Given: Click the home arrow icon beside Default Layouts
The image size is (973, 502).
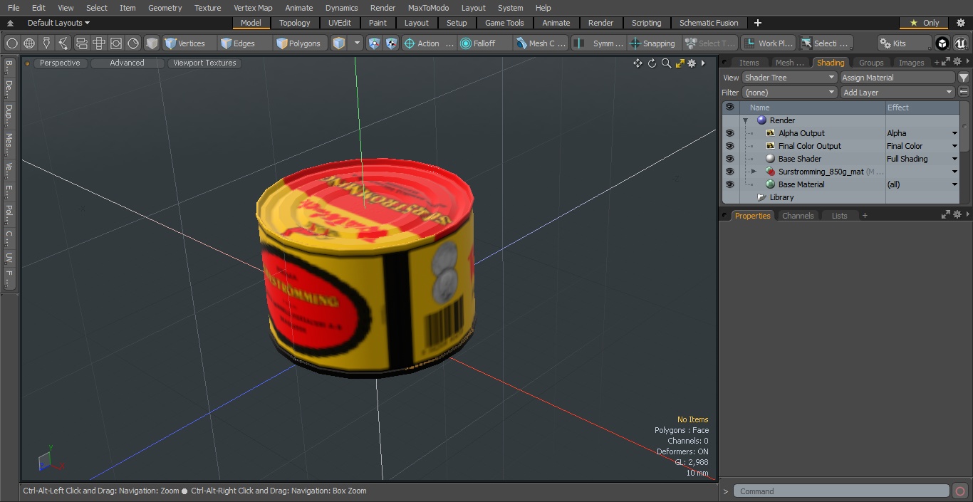Looking at the screenshot, I should pos(10,23).
